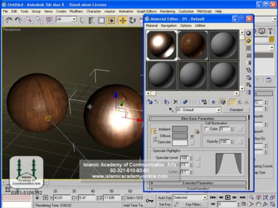This screenshot has height=208, width=278.
Task: Enable the Self-Illumination Color checkbox
Action: tap(206, 129)
